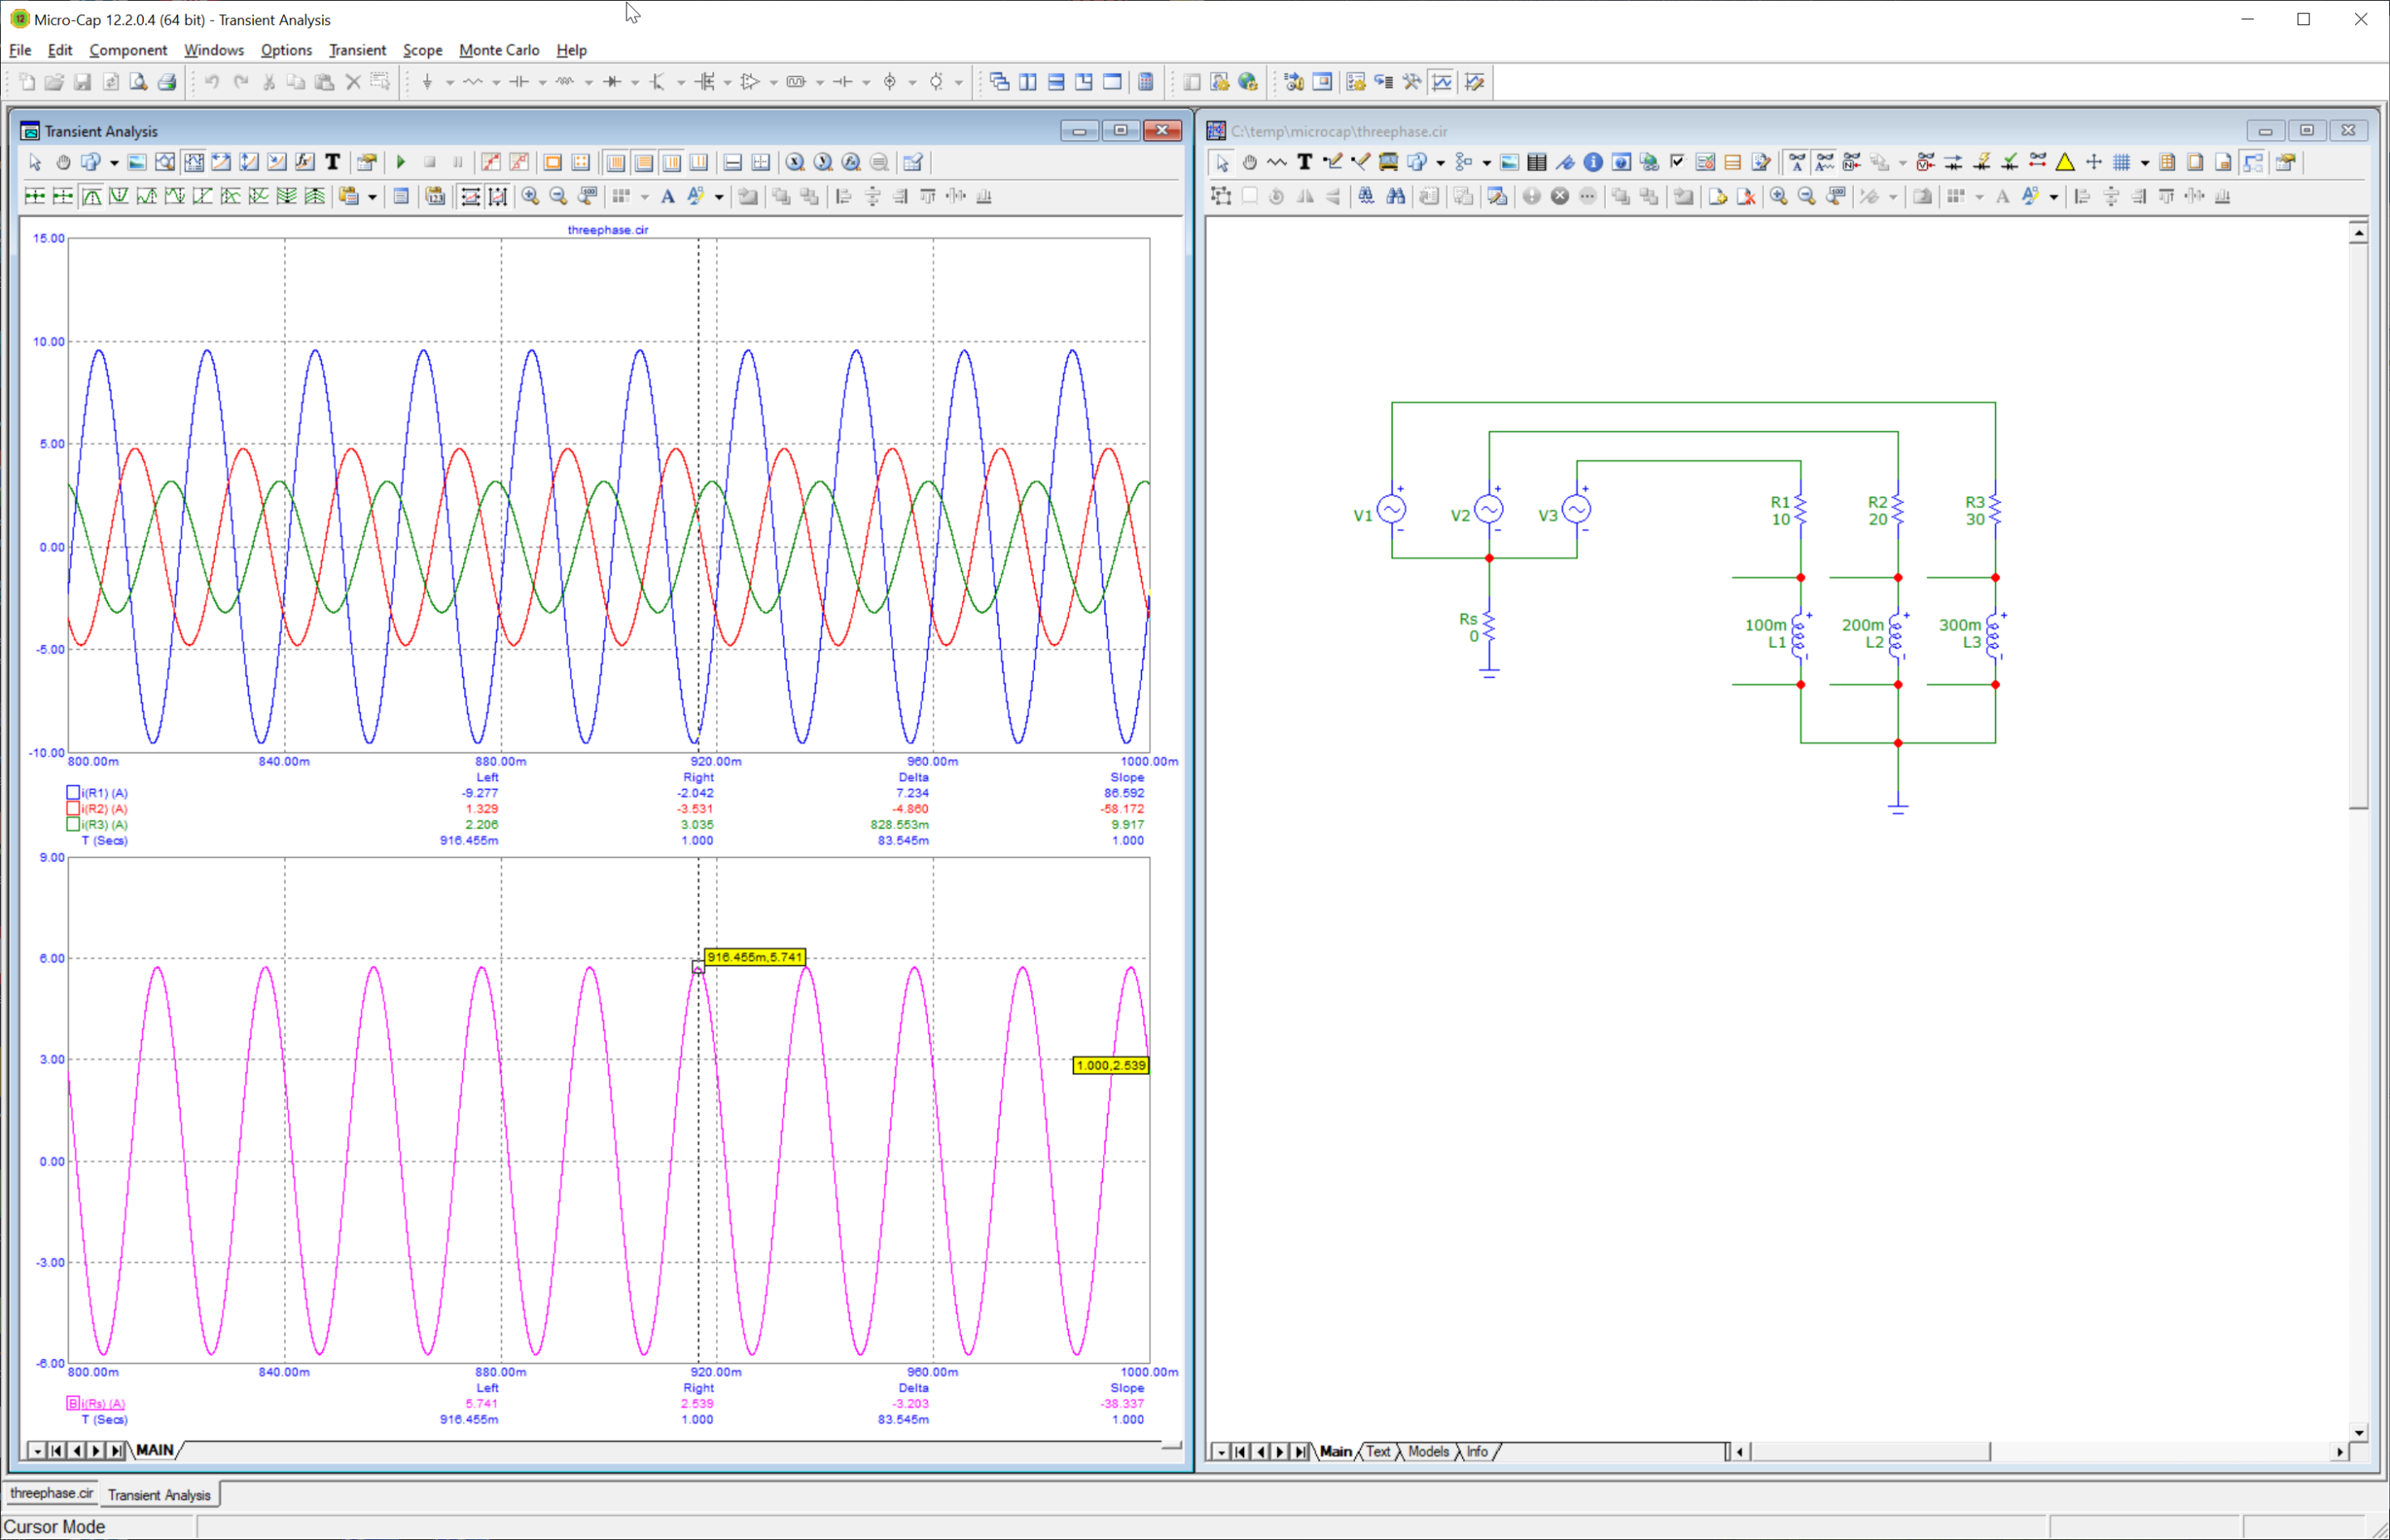
Task: Select the Pan hand tool in schematic window
Action: click(1249, 162)
